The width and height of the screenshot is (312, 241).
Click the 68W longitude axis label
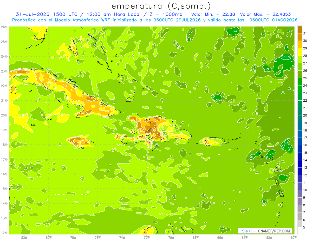click(196, 237)
